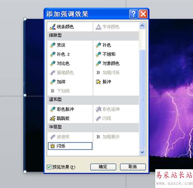Click the left-middle selection handle of the picture
Image resolution: width=193 pixels, height=188 pixels.
(25, 95)
